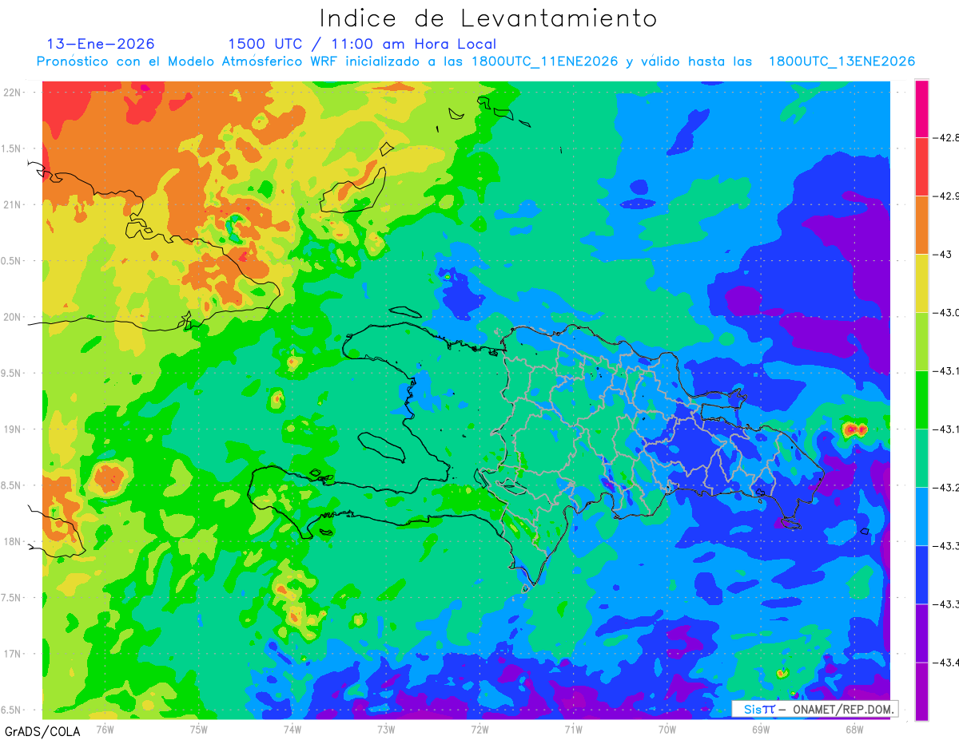Click the '19N' latitude label
The height and width of the screenshot is (740, 959).
click(x=13, y=429)
